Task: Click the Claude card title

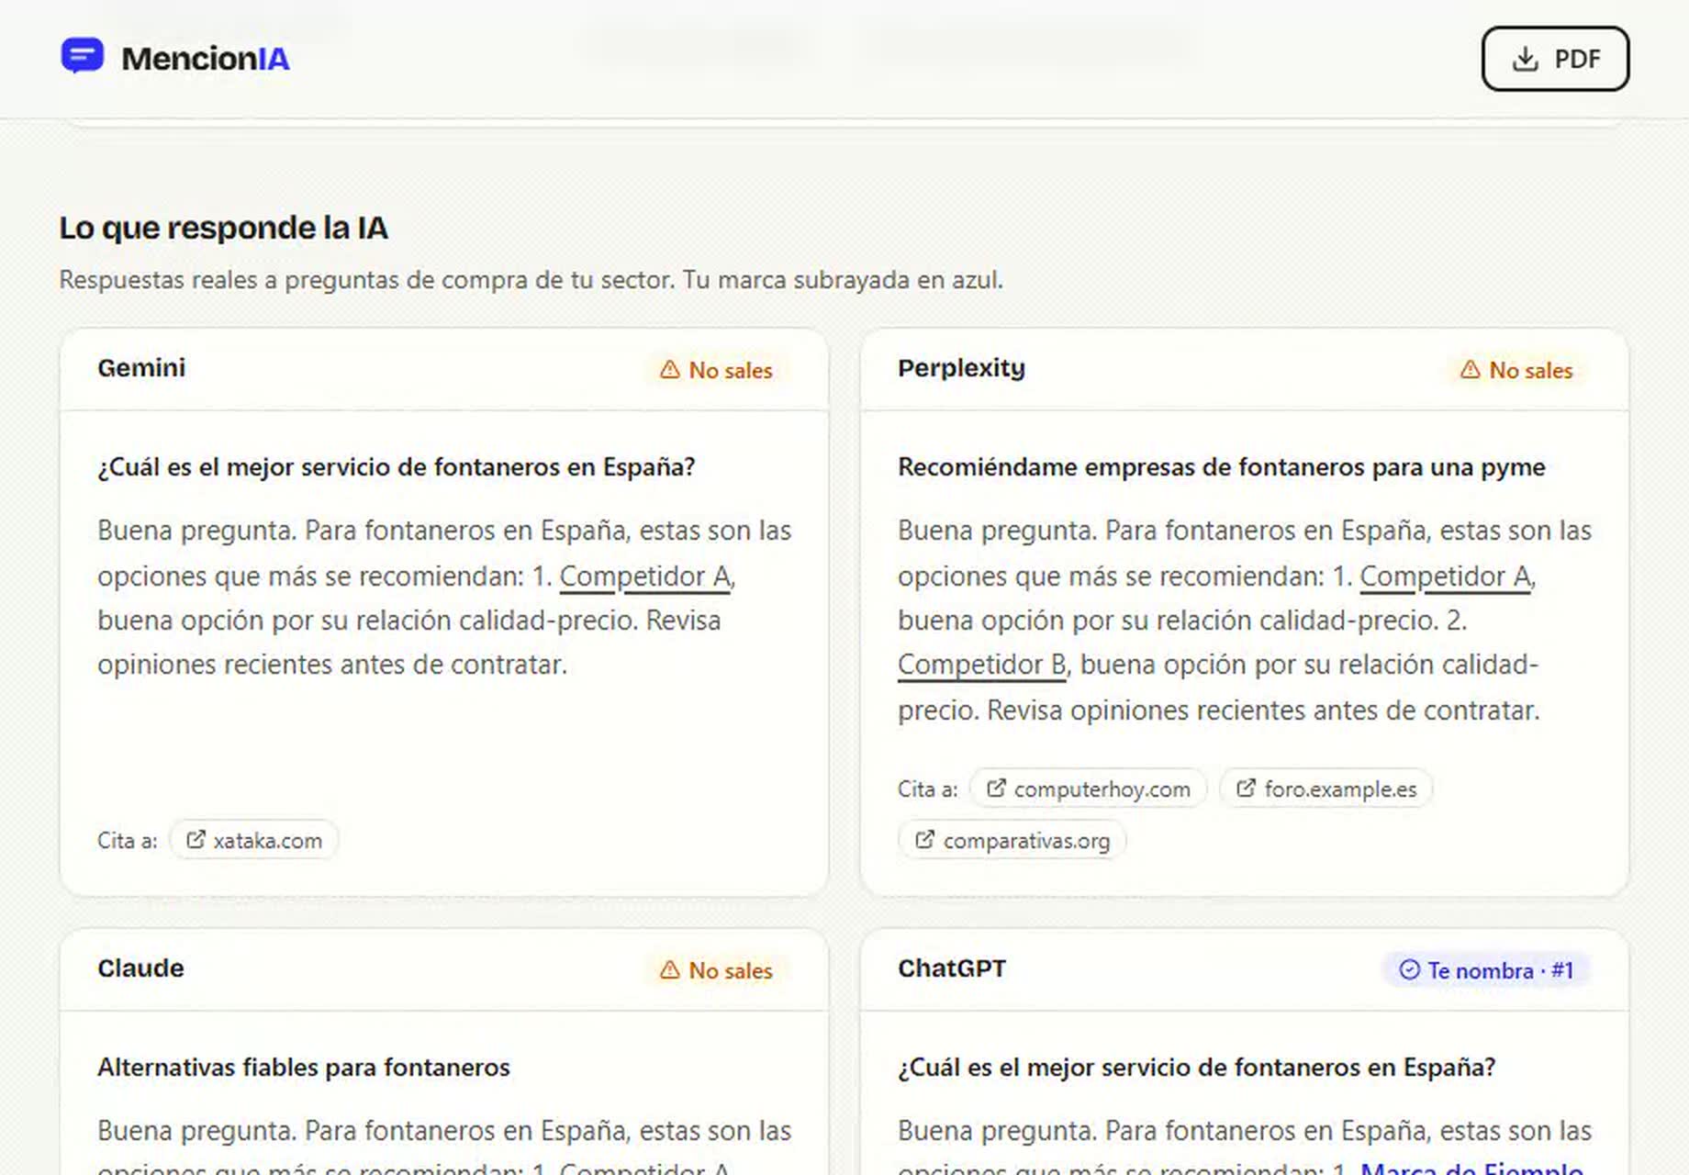Action: (140, 968)
